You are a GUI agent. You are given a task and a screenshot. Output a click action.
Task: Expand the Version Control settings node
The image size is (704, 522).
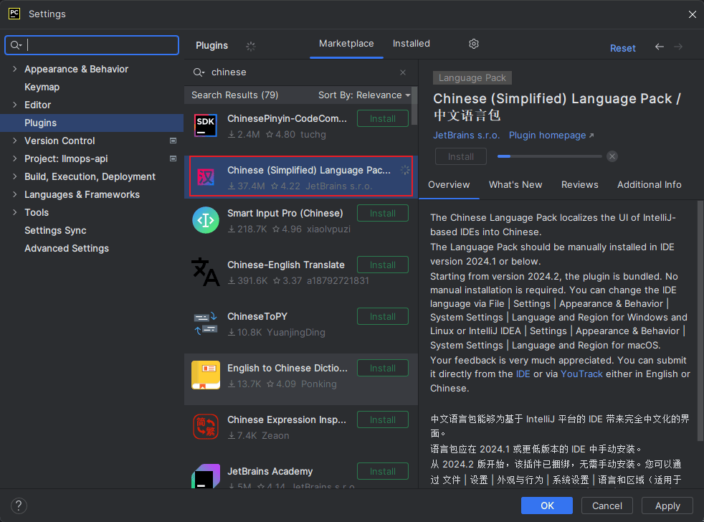15,141
